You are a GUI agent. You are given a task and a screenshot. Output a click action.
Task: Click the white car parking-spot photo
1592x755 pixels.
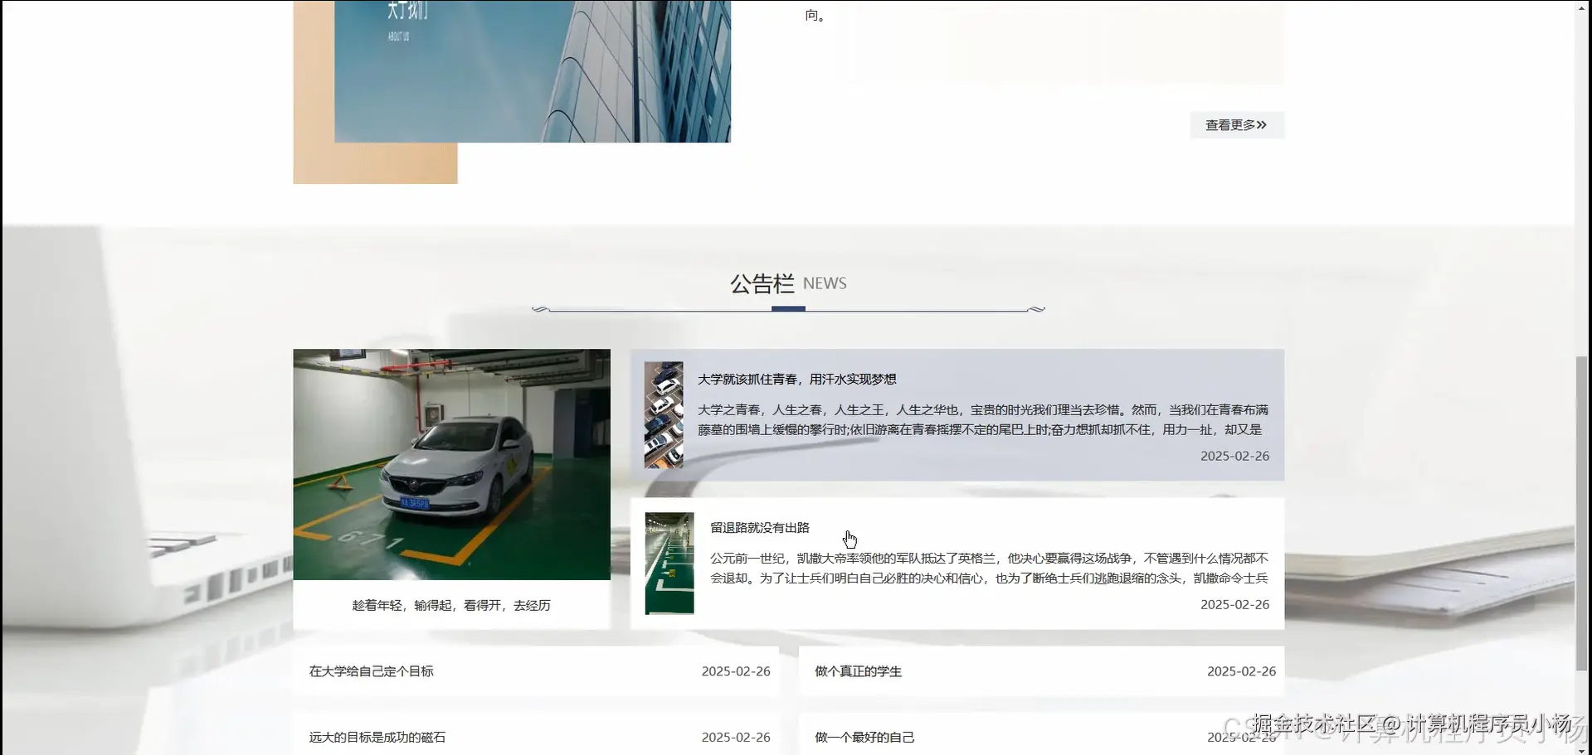click(450, 463)
